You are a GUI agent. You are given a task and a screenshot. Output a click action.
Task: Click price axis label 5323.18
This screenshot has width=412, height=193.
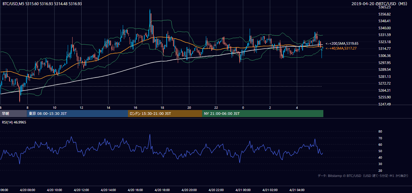tap(385, 42)
